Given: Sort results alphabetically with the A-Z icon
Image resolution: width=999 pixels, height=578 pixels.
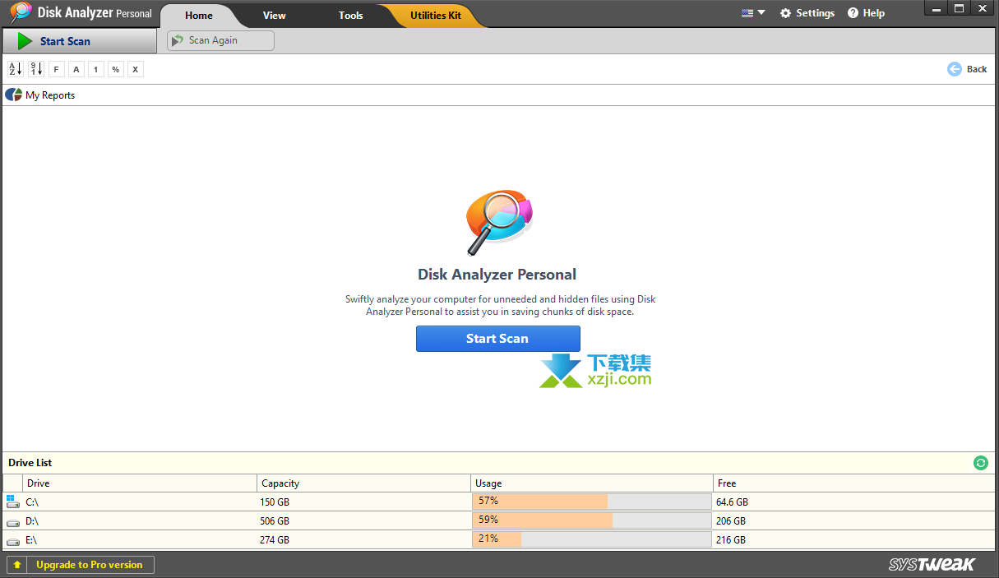Looking at the screenshot, I should pyautogui.click(x=15, y=69).
